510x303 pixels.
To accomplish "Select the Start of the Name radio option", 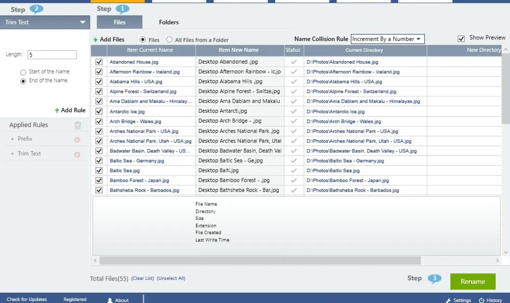I will click(x=23, y=72).
